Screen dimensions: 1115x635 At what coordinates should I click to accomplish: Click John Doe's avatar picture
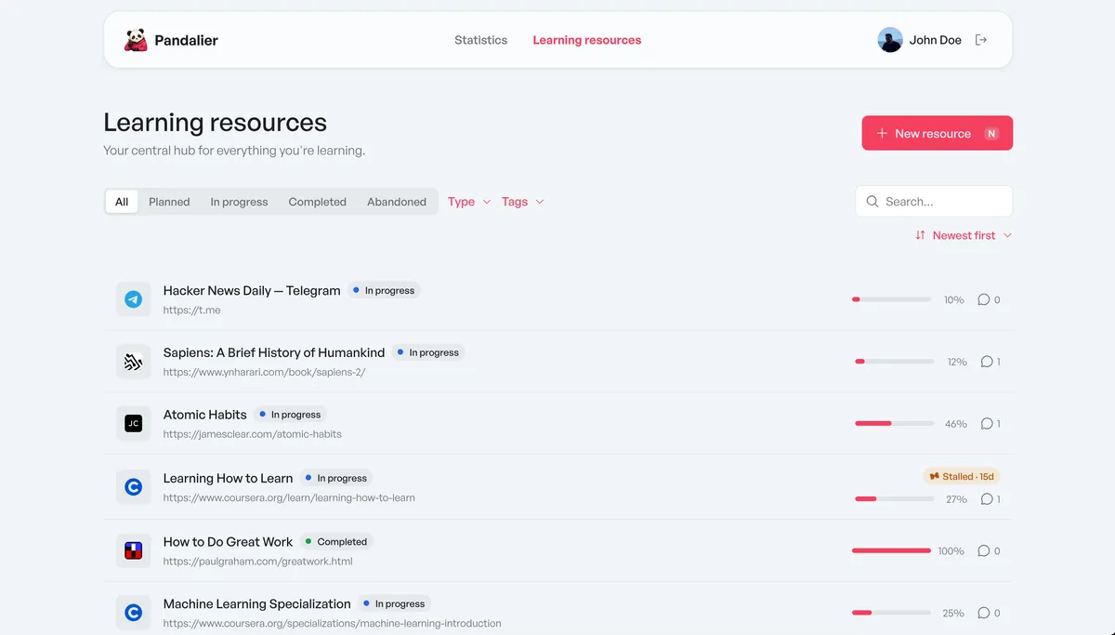(x=890, y=40)
